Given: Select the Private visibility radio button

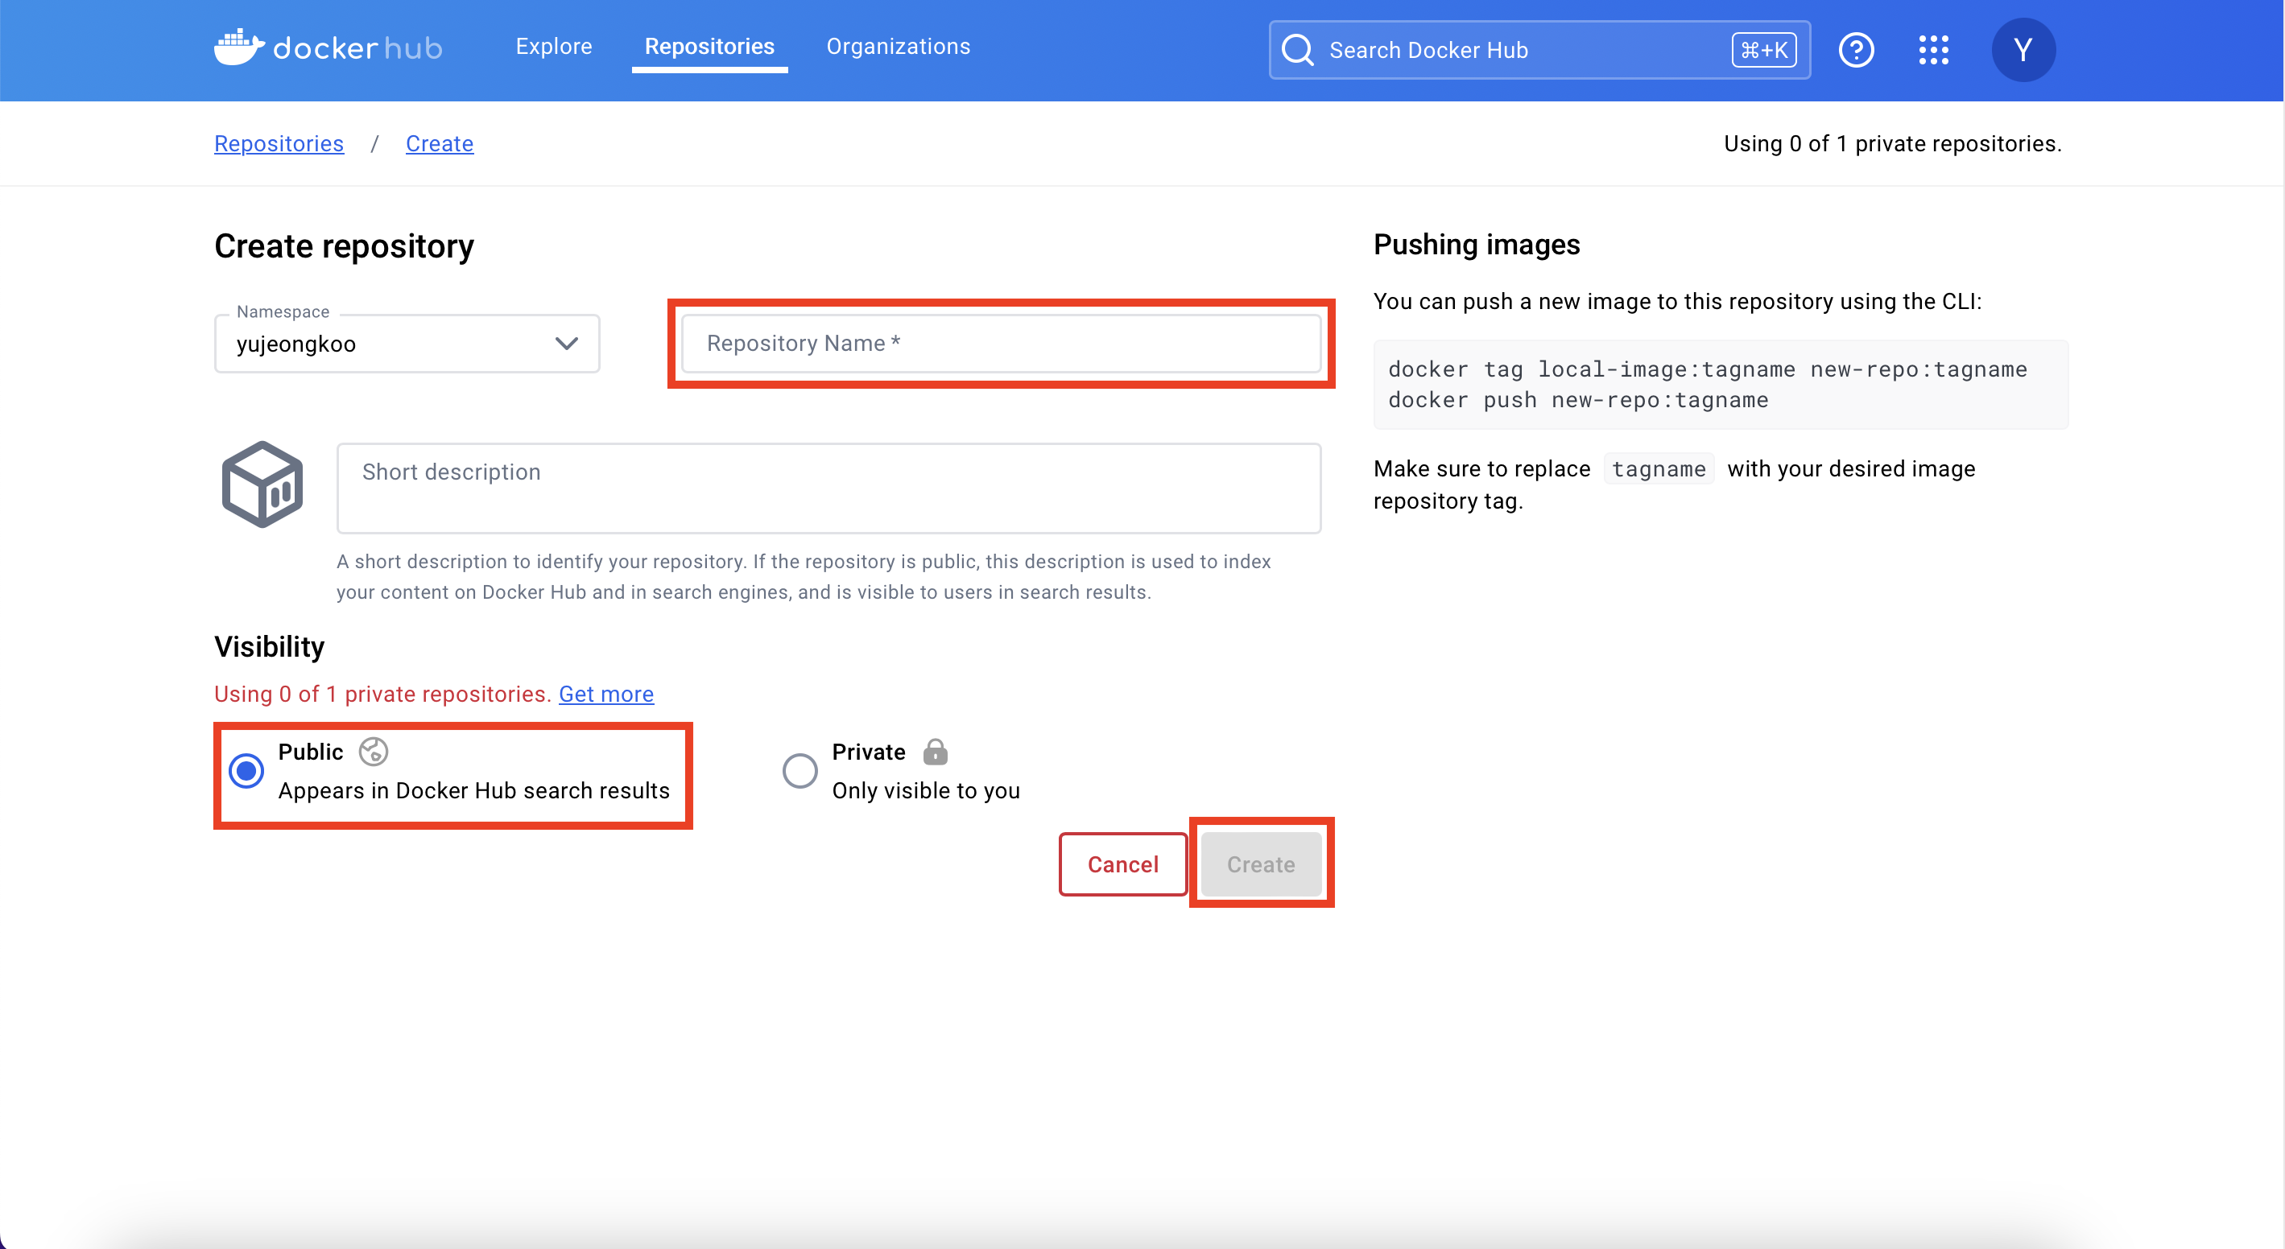Looking at the screenshot, I should tap(800, 770).
